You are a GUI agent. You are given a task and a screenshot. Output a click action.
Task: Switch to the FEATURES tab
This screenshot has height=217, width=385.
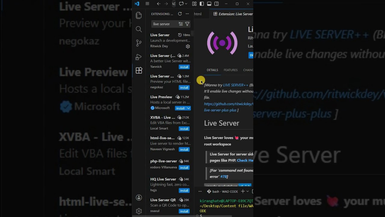coord(231,70)
